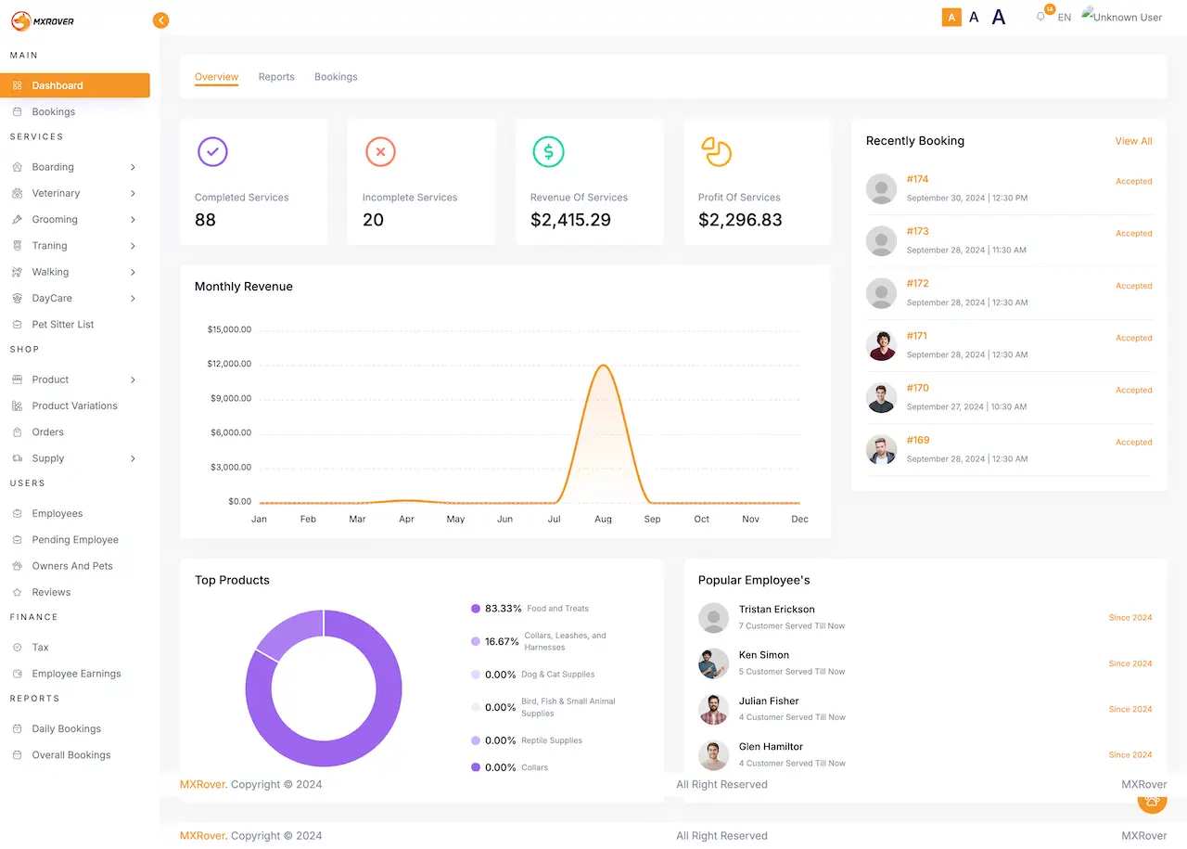The height and width of the screenshot is (849, 1187).
Task: Select the Overview tab
Action: coord(216,77)
